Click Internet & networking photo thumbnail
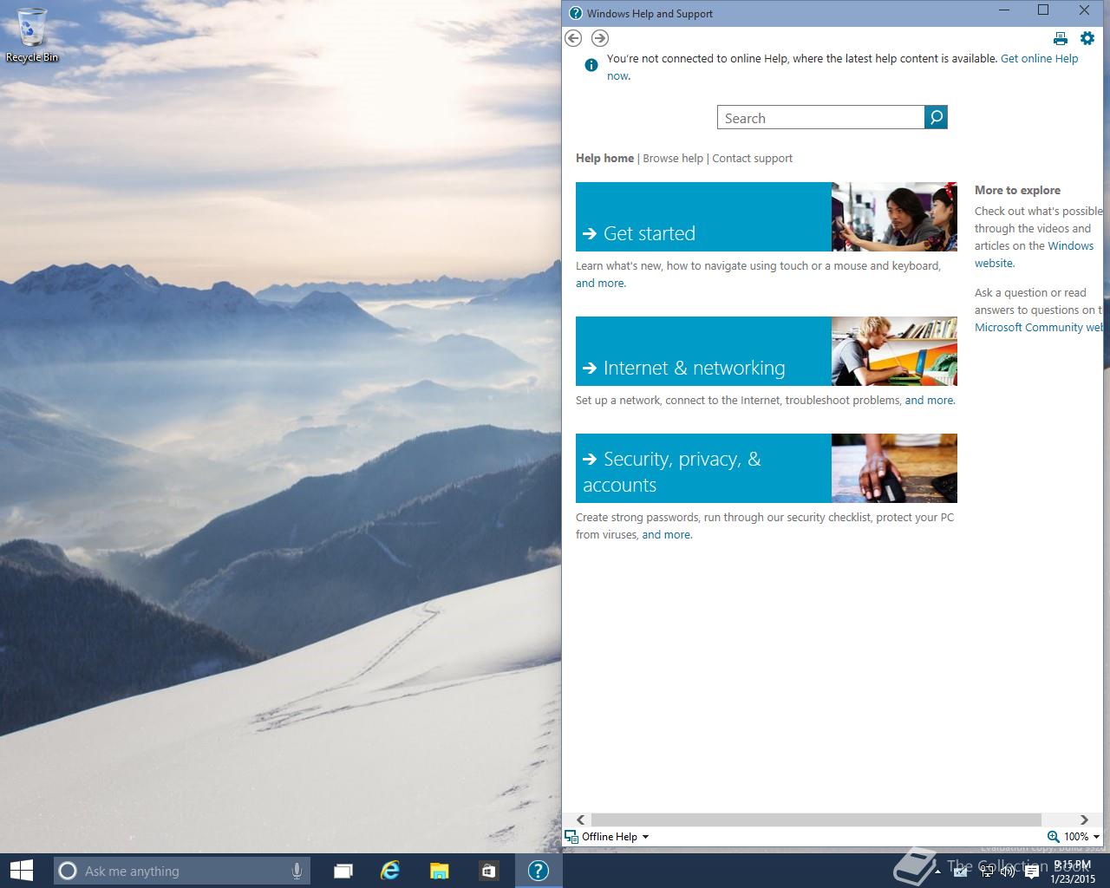This screenshot has height=888, width=1110. tap(894, 351)
